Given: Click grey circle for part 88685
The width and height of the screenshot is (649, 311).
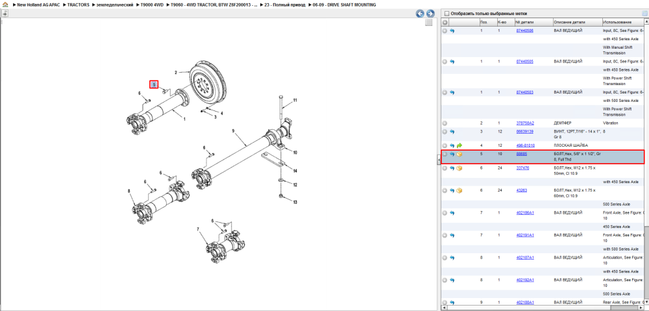Looking at the screenshot, I should point(445,154).
